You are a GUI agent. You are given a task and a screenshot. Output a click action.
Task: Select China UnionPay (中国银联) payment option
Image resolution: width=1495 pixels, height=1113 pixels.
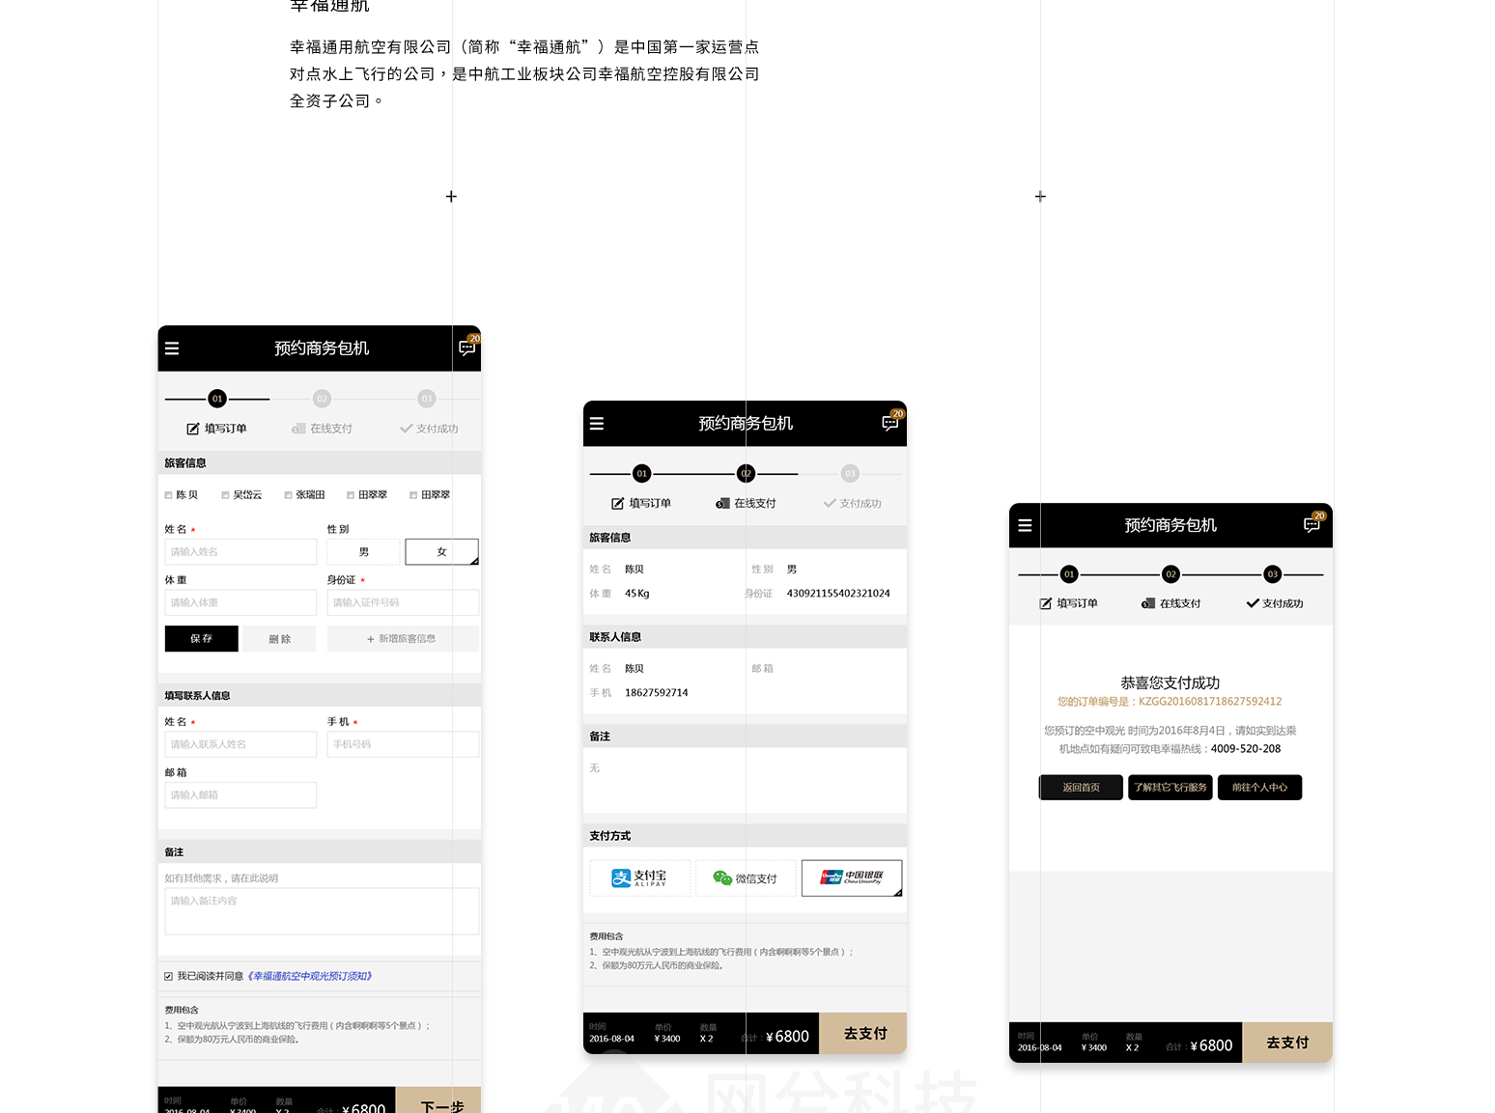851,878
